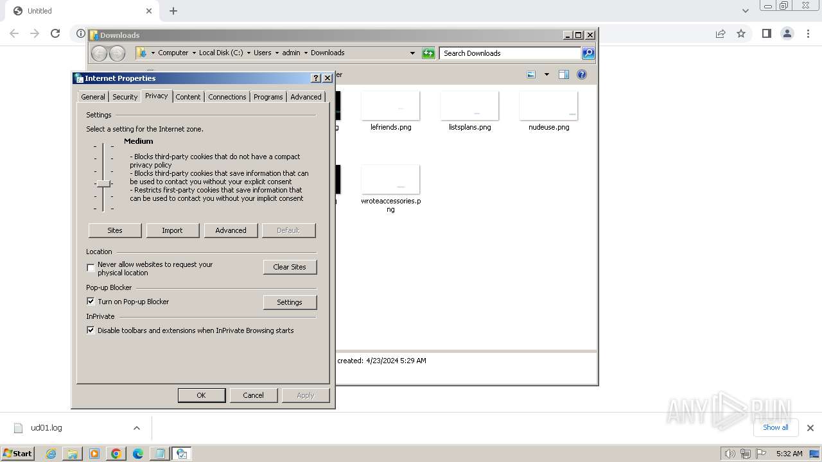Click the Action Center flag tray icon
The width and height of the screenshot is (822, 462).
point(760,454)
